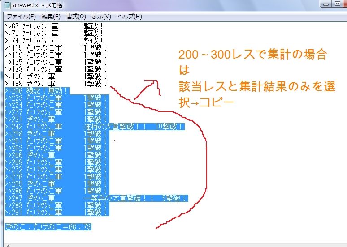Click line >>138 たけのこ軍
The width and height of the screenshot is (347, 247).
click(56, 69)
